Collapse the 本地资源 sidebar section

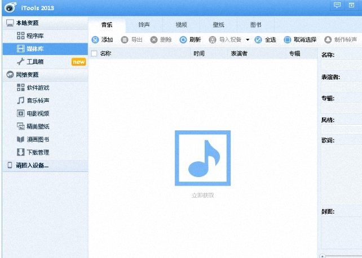[45, 23]
